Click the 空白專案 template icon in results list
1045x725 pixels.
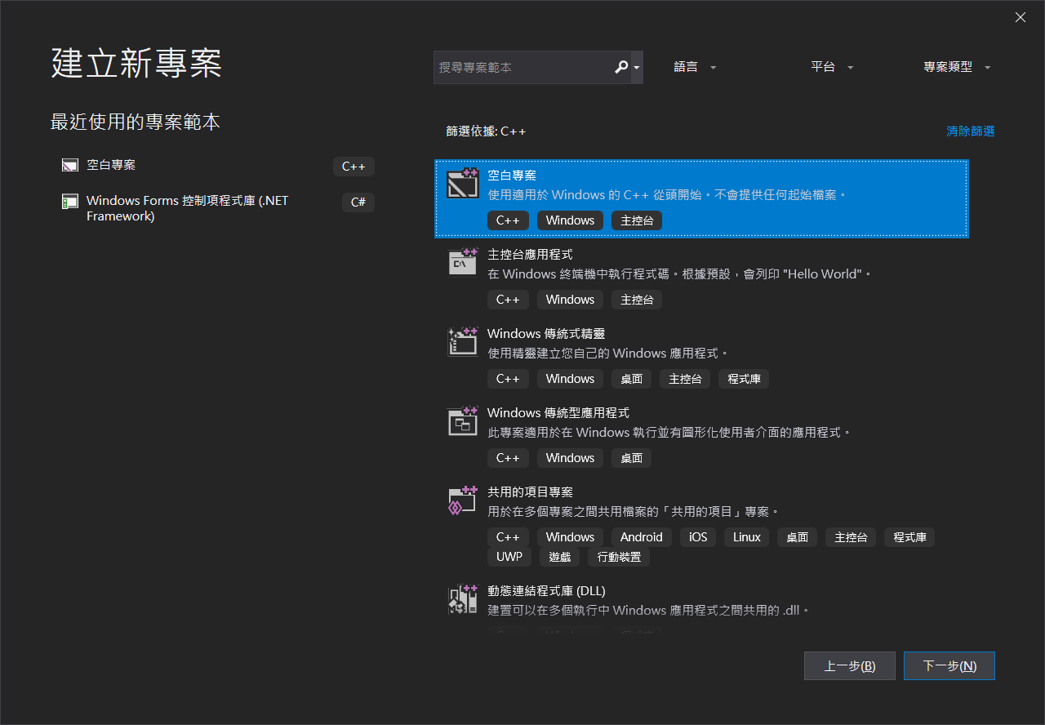[x=462, y=184]
